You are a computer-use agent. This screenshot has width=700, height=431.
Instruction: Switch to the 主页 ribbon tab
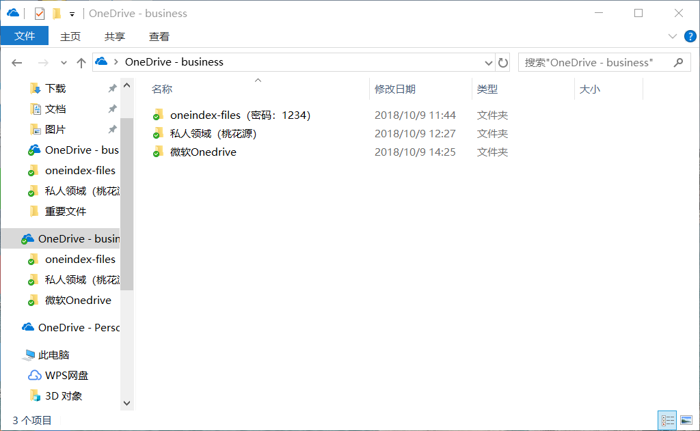[x=70, y=37]
